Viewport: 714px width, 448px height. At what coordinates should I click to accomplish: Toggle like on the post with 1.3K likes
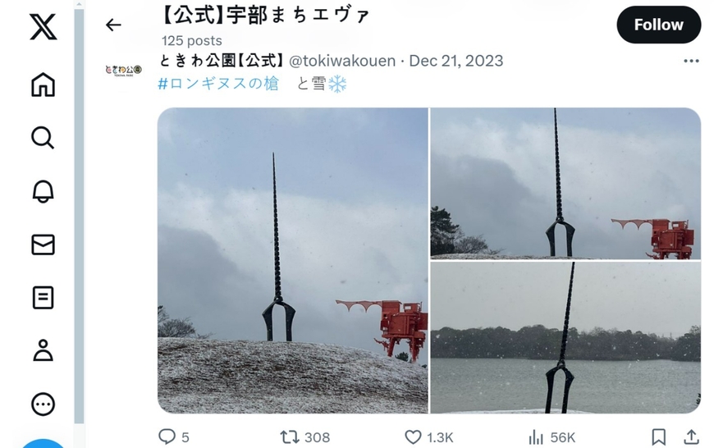point(428,437)
